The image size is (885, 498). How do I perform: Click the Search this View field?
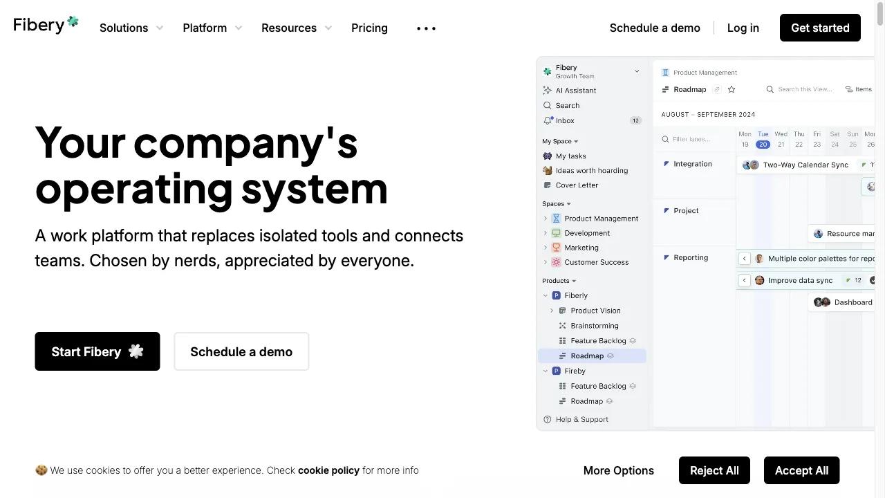point(800,89)
